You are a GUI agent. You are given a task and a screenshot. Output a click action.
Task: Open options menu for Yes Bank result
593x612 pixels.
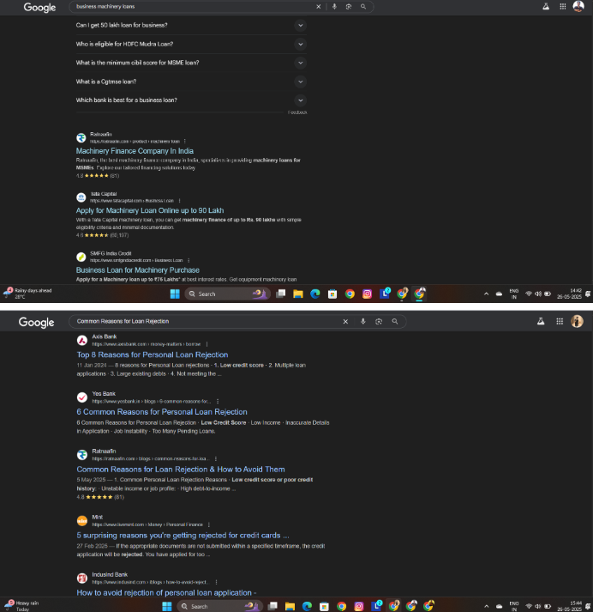[x=218, y=401]
